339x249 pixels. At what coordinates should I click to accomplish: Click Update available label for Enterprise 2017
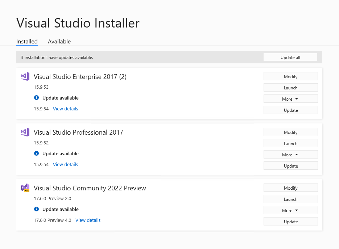tap(61, 98)
